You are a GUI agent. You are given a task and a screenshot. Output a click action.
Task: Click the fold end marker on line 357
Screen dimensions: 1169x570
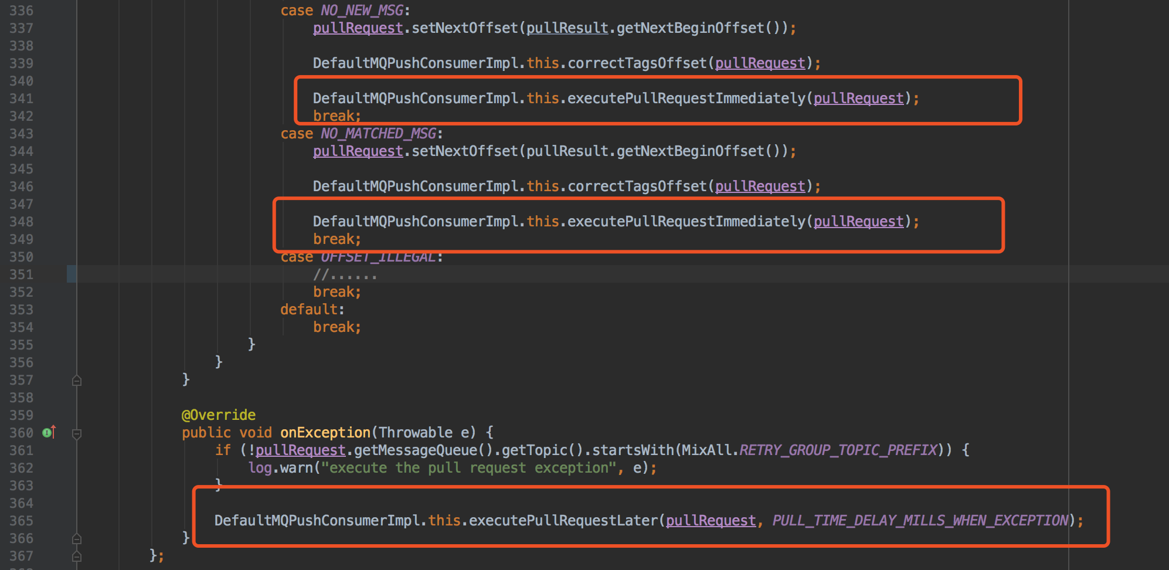(76, 381)
